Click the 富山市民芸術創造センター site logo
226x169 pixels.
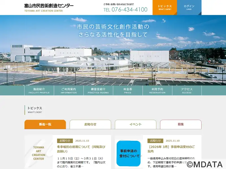(49, 8)
